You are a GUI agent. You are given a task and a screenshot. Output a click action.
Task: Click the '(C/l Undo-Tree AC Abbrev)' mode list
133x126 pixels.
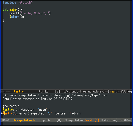[84, 91]
